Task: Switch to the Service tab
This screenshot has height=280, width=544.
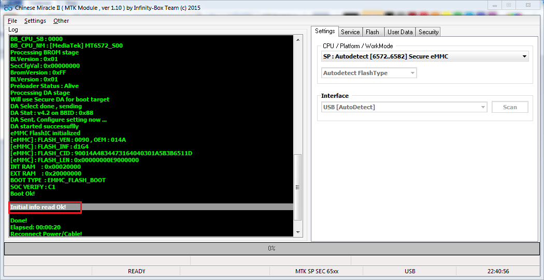Action: point(350,32)
